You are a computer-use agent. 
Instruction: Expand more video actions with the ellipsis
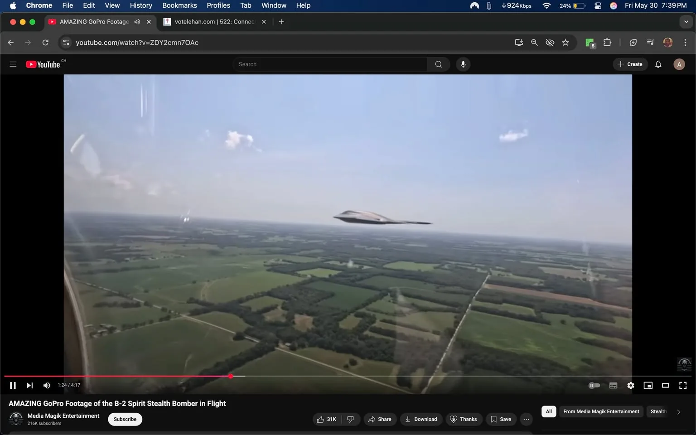(x=526, y=419)
